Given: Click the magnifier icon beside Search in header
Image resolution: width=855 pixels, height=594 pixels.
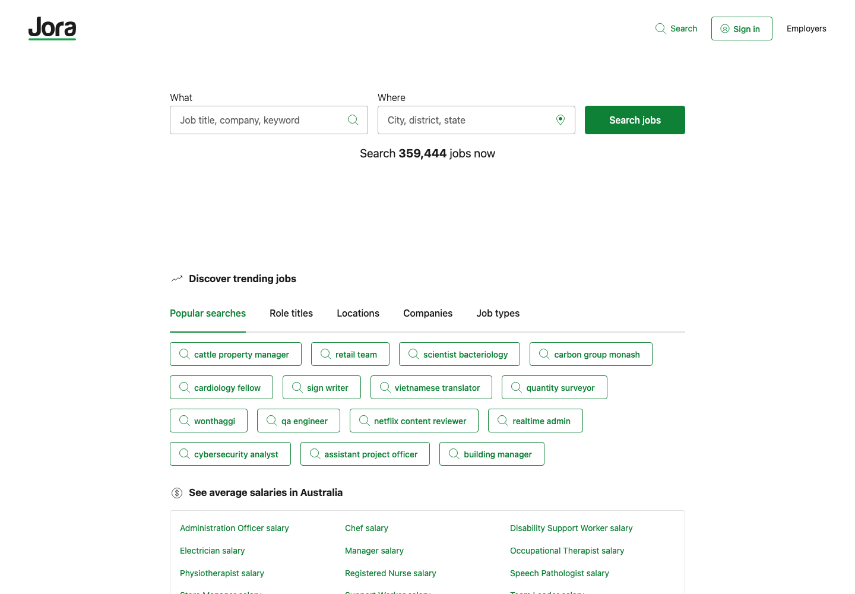Looking at the screenshot, I should [x=660, y=29].
